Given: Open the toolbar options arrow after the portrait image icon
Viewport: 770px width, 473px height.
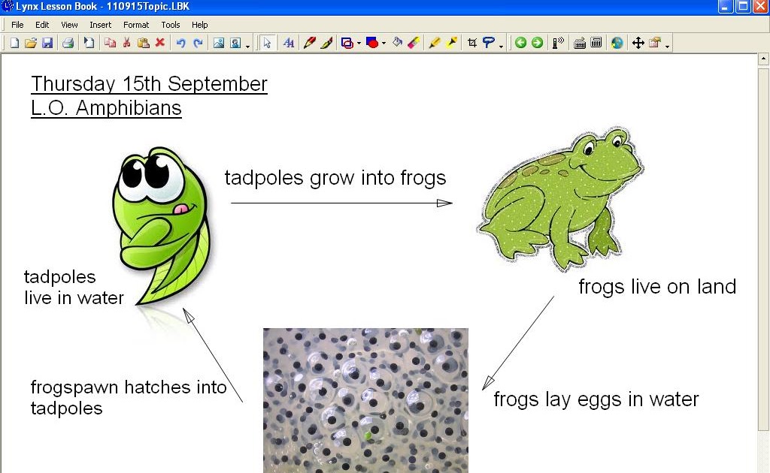Looking at the screenshot, I should point(247,46).
